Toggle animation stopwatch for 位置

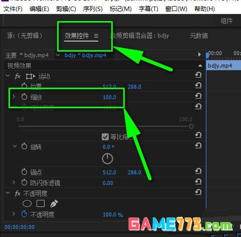[24, 86]
